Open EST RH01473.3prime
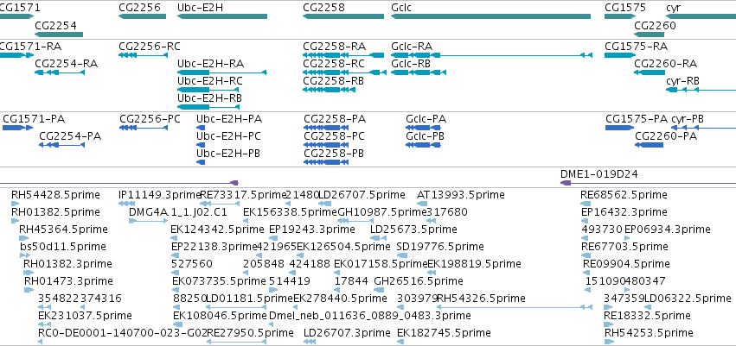The image size is (736, 346). (x=29, y=290)
